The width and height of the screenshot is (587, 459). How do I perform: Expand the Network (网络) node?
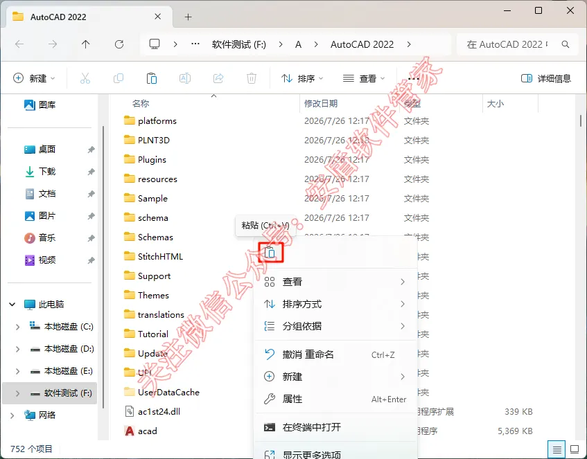(12, 415)
